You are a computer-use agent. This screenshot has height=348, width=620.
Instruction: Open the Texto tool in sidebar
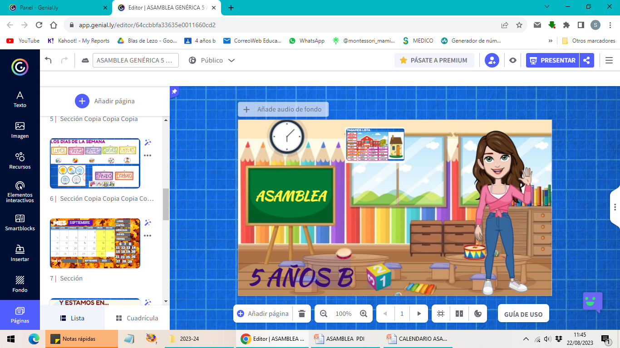point(20,99)
